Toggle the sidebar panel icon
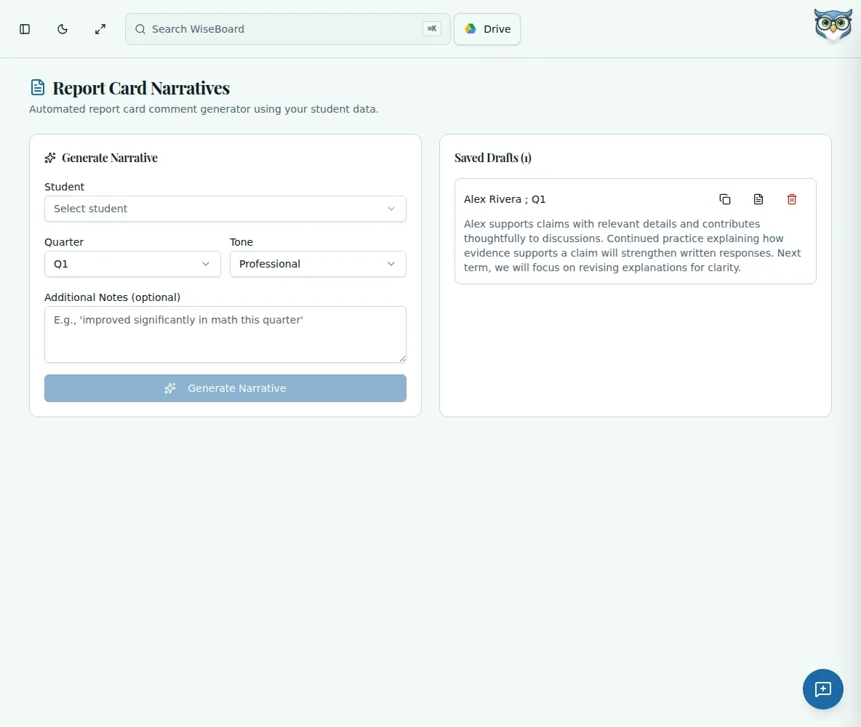Image resolution: width=861 pixels, height=727 pixels. coord(25,29)
